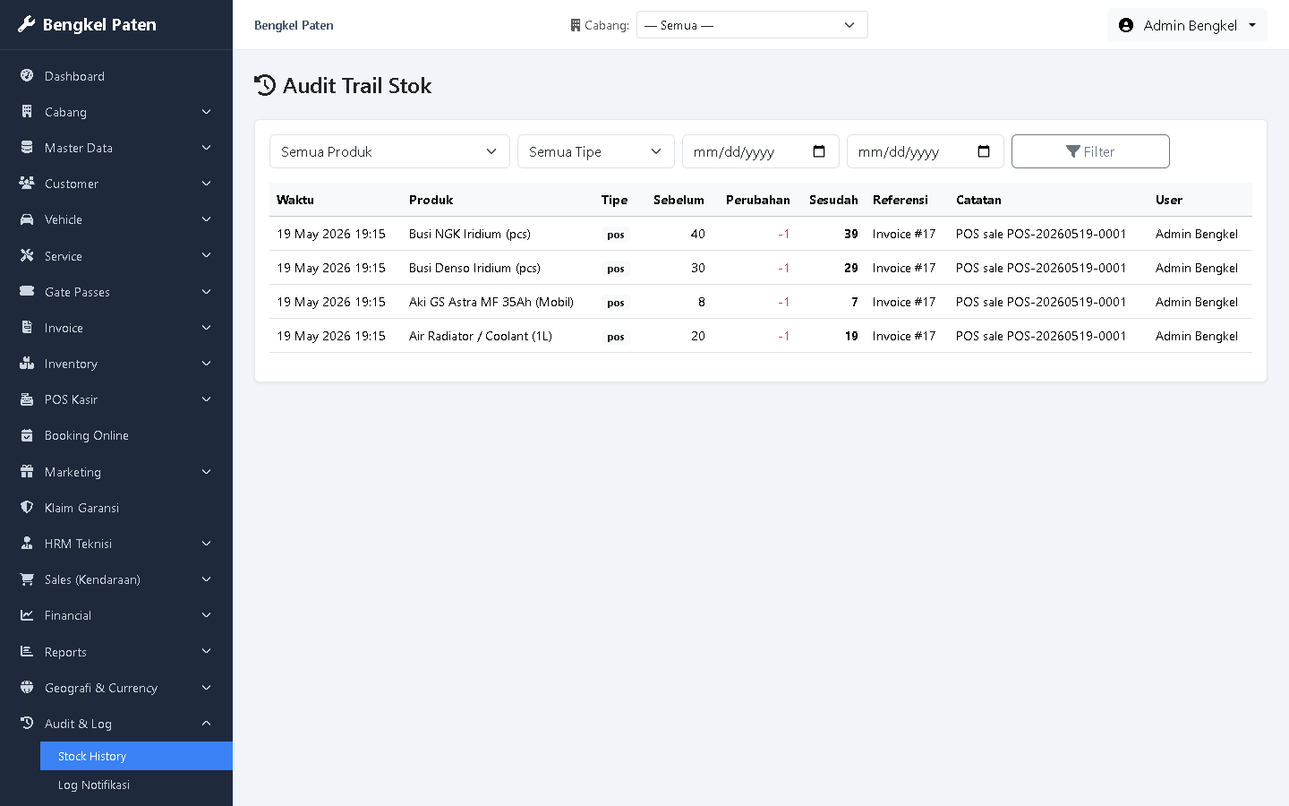Screen dimensions: 1289x806
Task: Click the Dashboard gauge icon in sidebar
Action: (x=27, y=75)
